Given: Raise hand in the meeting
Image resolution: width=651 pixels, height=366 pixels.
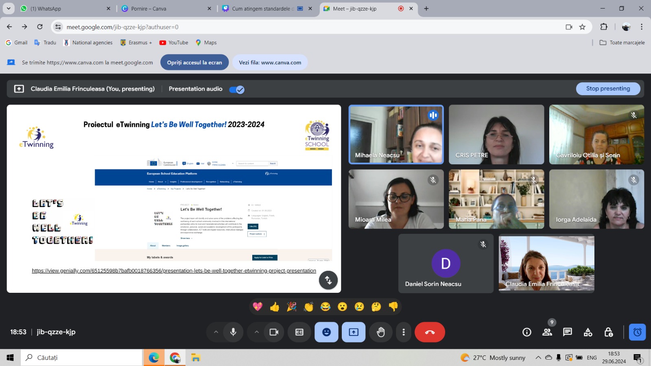Looking at the screenshot, I should tap(381, 332).
